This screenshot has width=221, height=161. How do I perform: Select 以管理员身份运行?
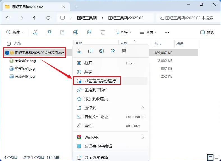click(x=110, y=81)
